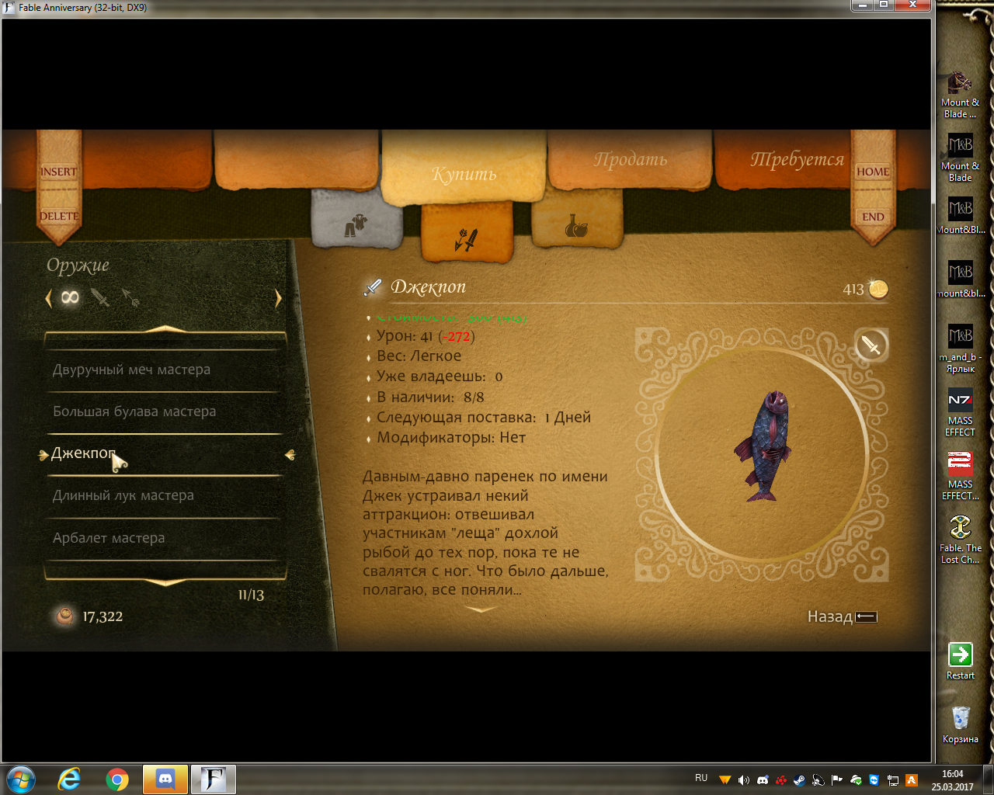Click the 11/13 item counter
Screen dimensions: 994x795
click(x=251, y=595)
